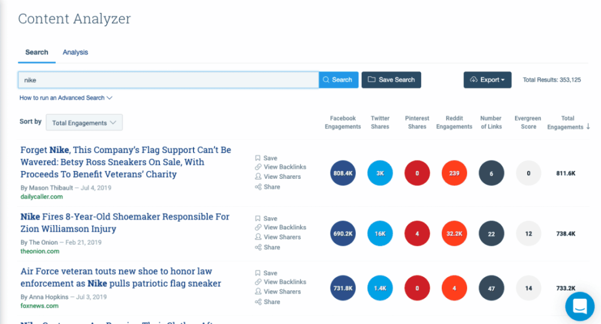Click the folder icon on Save Search
The width and height of the screenshot is (601, 324).
click(371, 80)
